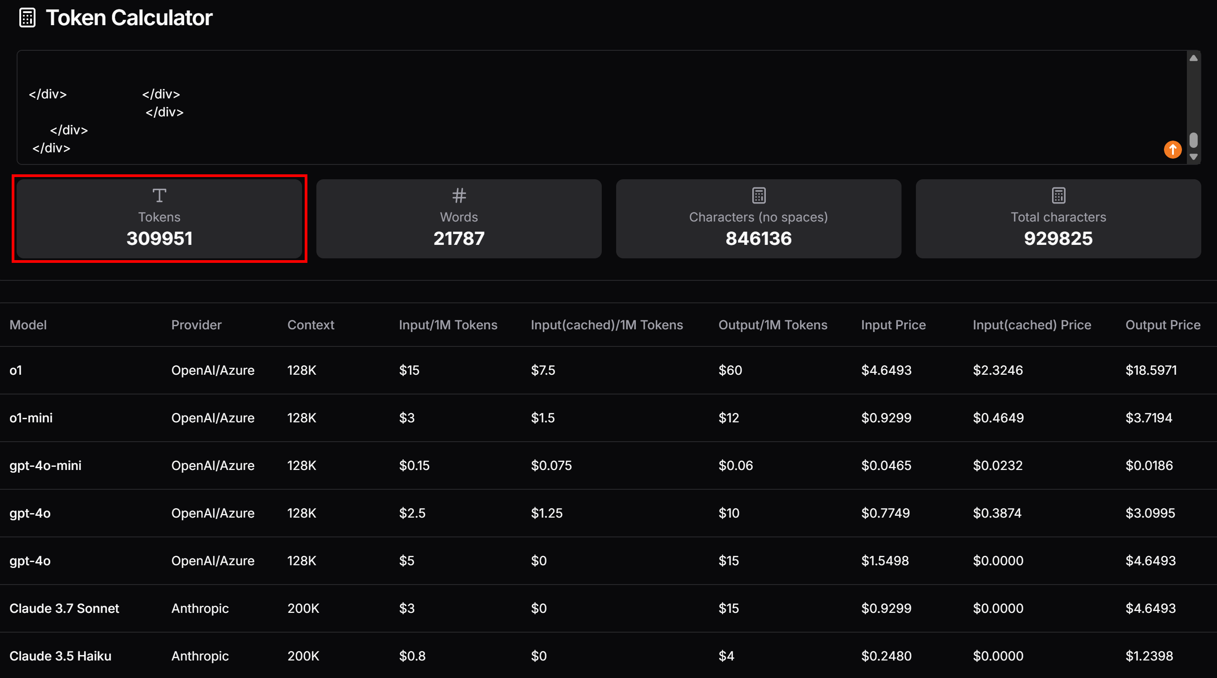Click the $12 output rate for o1-mini

click(728, 418)
